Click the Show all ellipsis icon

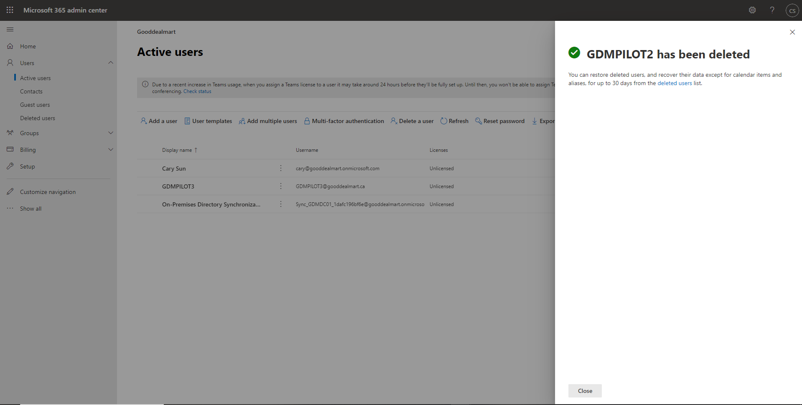10,208
